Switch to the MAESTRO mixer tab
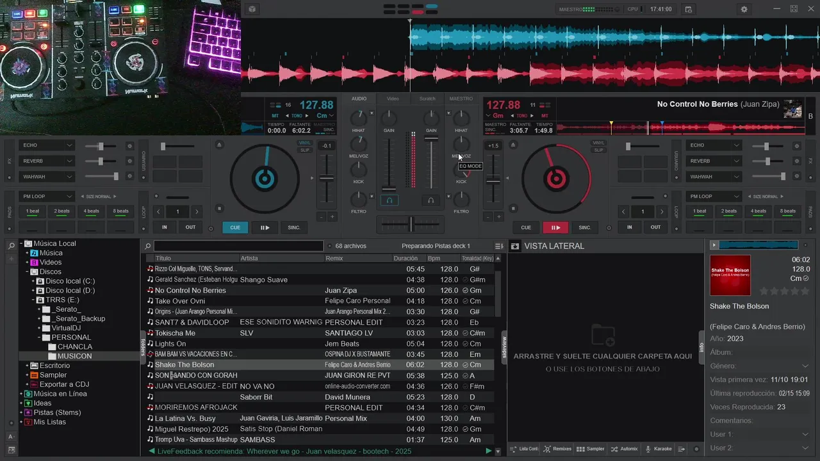Image resolution: width=820 pixels, height=461 pixels. click(461, 99)
